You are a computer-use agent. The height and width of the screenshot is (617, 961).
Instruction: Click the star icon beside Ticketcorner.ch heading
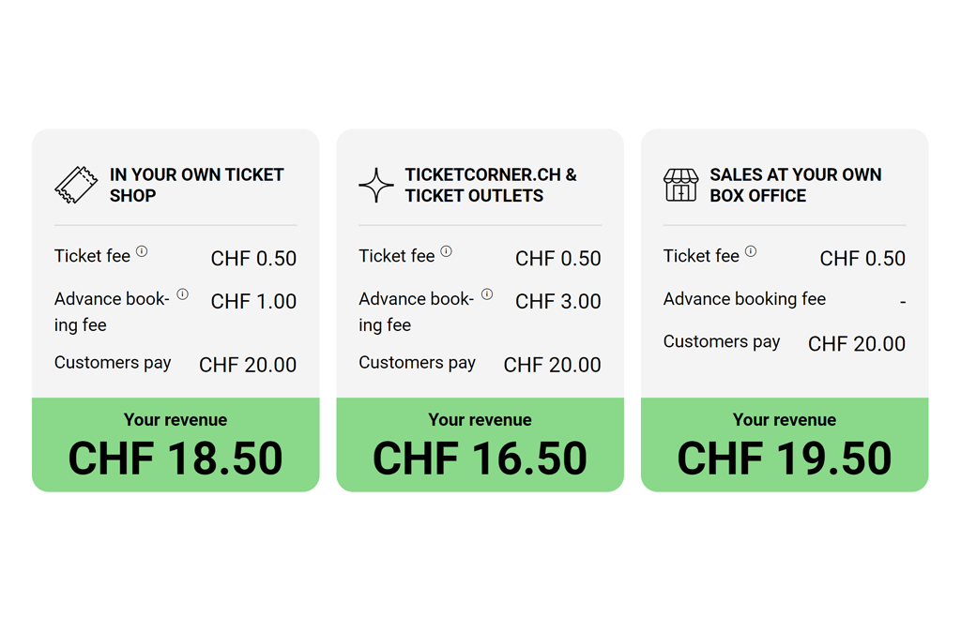coord(375,185)
